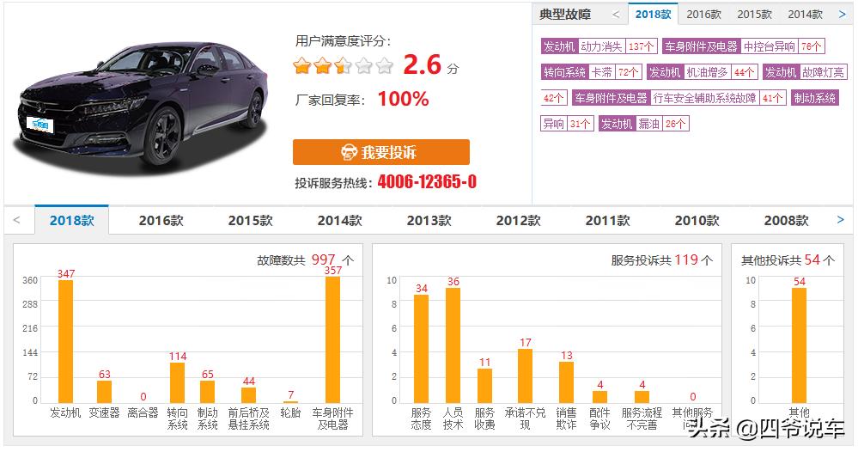This screenshot has height=452, width=858.
Task: Open the 2013款 statistics tab
Action: click(429, 220)
